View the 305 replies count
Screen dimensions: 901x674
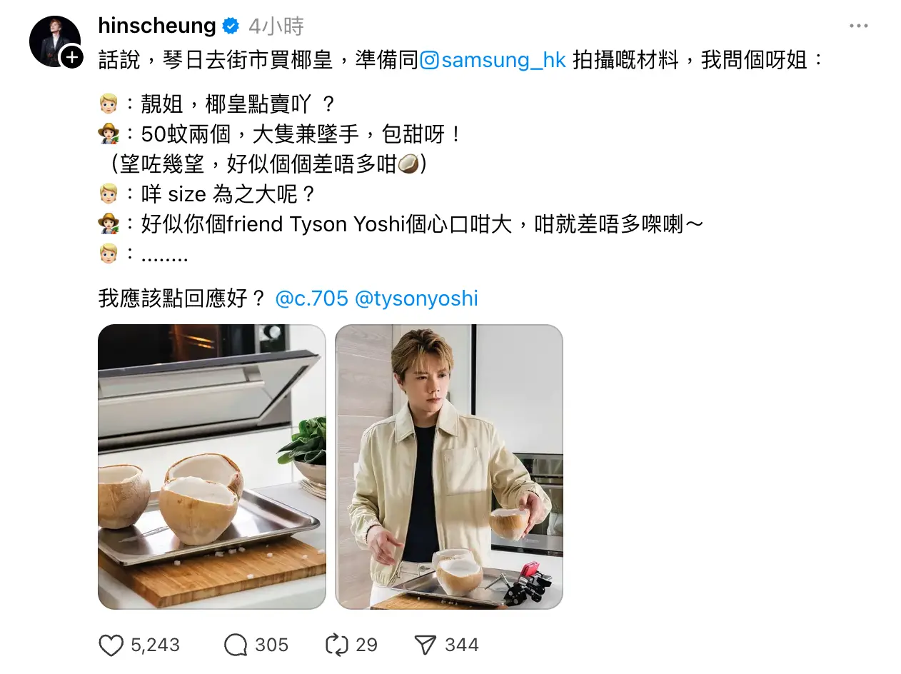272,645
